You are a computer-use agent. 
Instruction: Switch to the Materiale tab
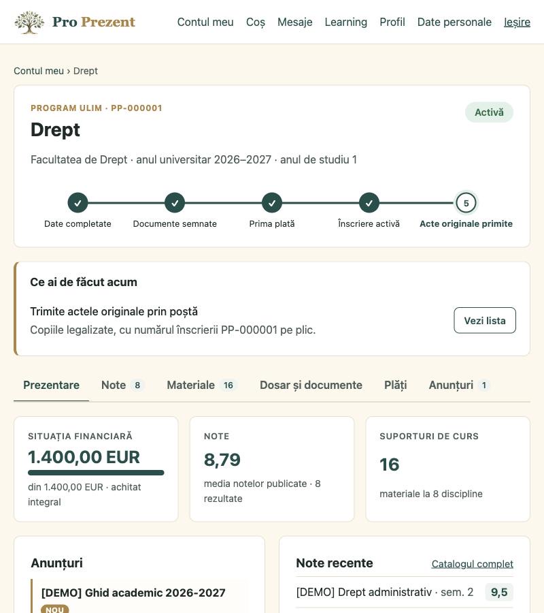[201, 385]
